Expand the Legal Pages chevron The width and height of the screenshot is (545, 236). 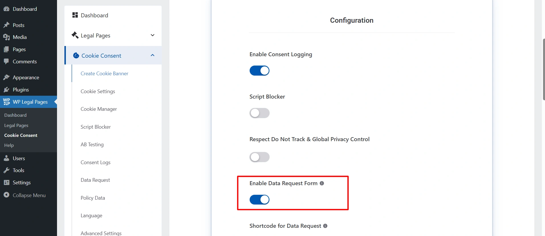pos(152,35)
